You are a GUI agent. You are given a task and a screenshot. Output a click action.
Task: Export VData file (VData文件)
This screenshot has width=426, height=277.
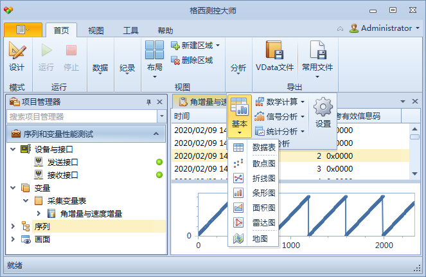274,57
